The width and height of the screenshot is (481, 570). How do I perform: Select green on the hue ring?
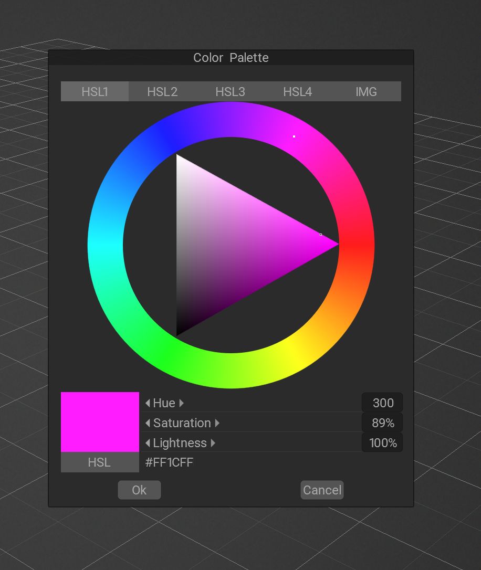coord(169,354)
